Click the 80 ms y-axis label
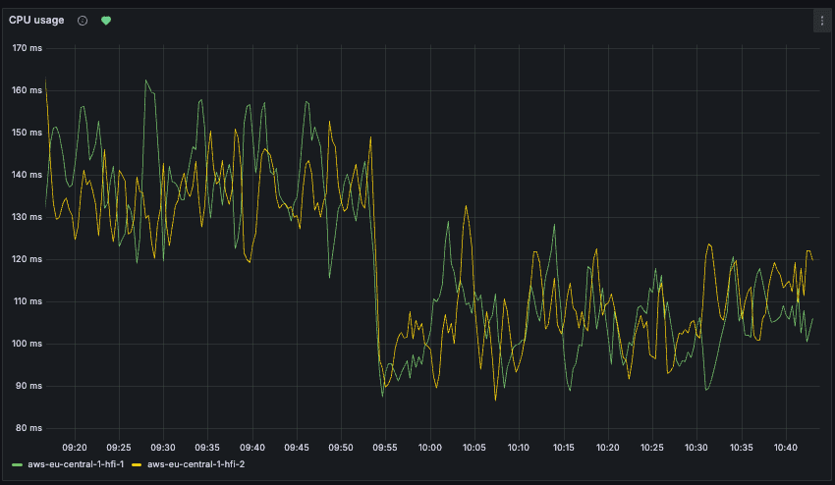Image resolution: width=835 pixels, height=485 pixels. click(28, 428)
